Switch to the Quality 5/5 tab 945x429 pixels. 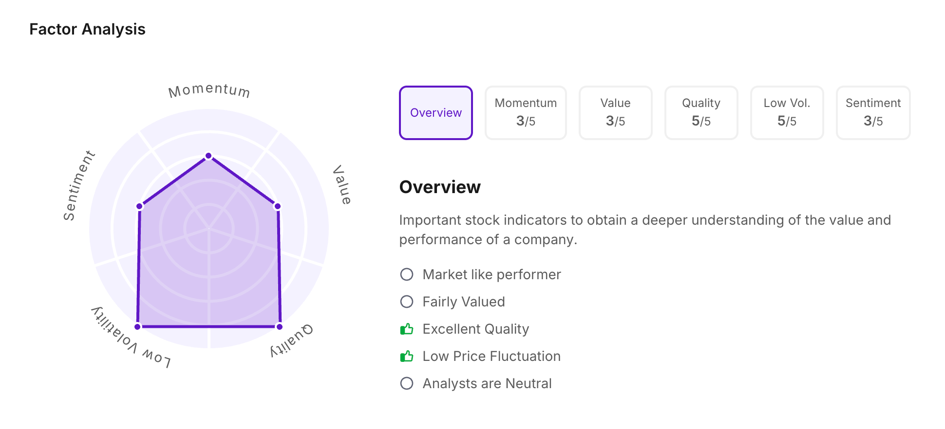click(x=700, y=113)
